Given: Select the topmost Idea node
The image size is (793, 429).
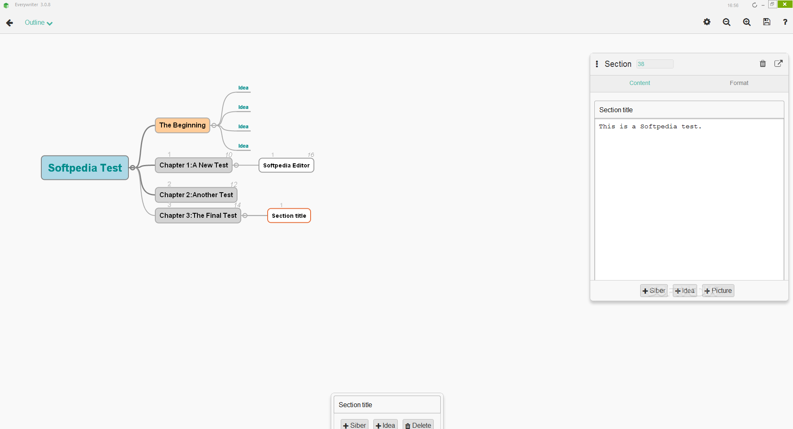Looking at the screenshot, I should (243, 88).
